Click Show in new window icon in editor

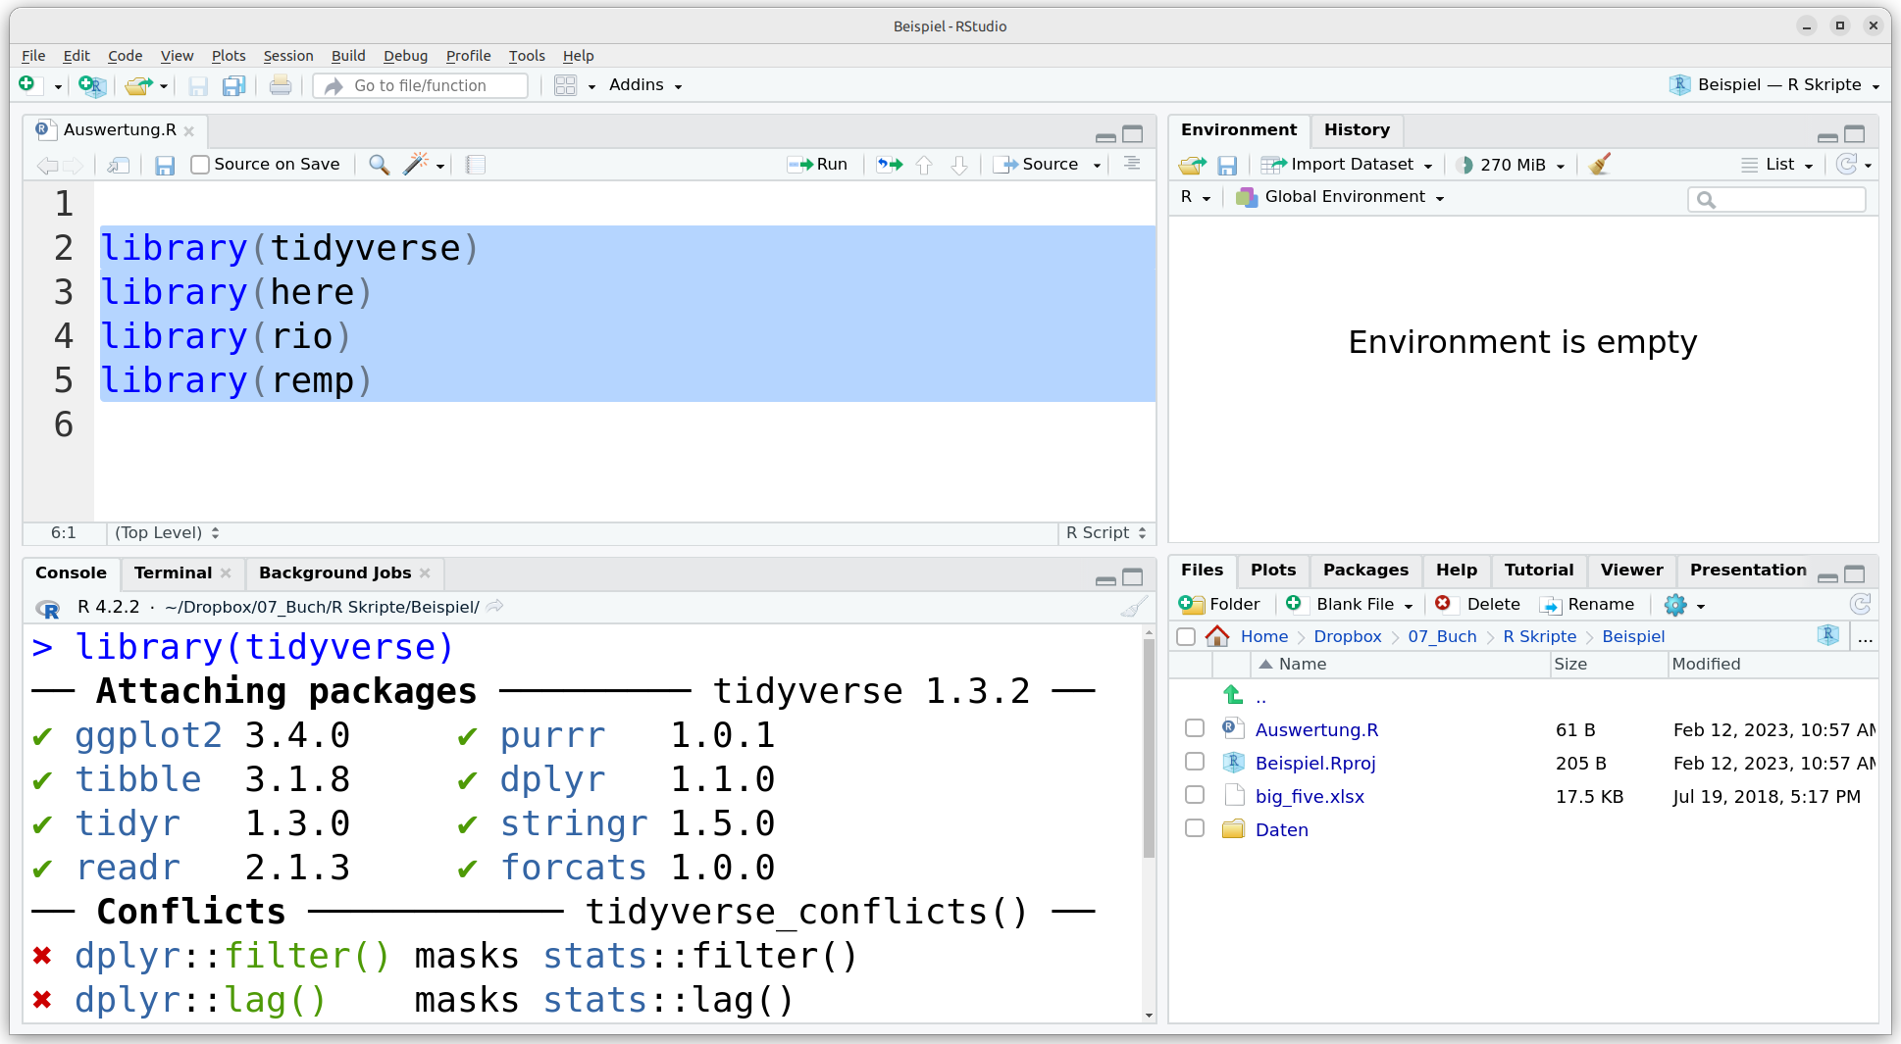click(119, 165)
